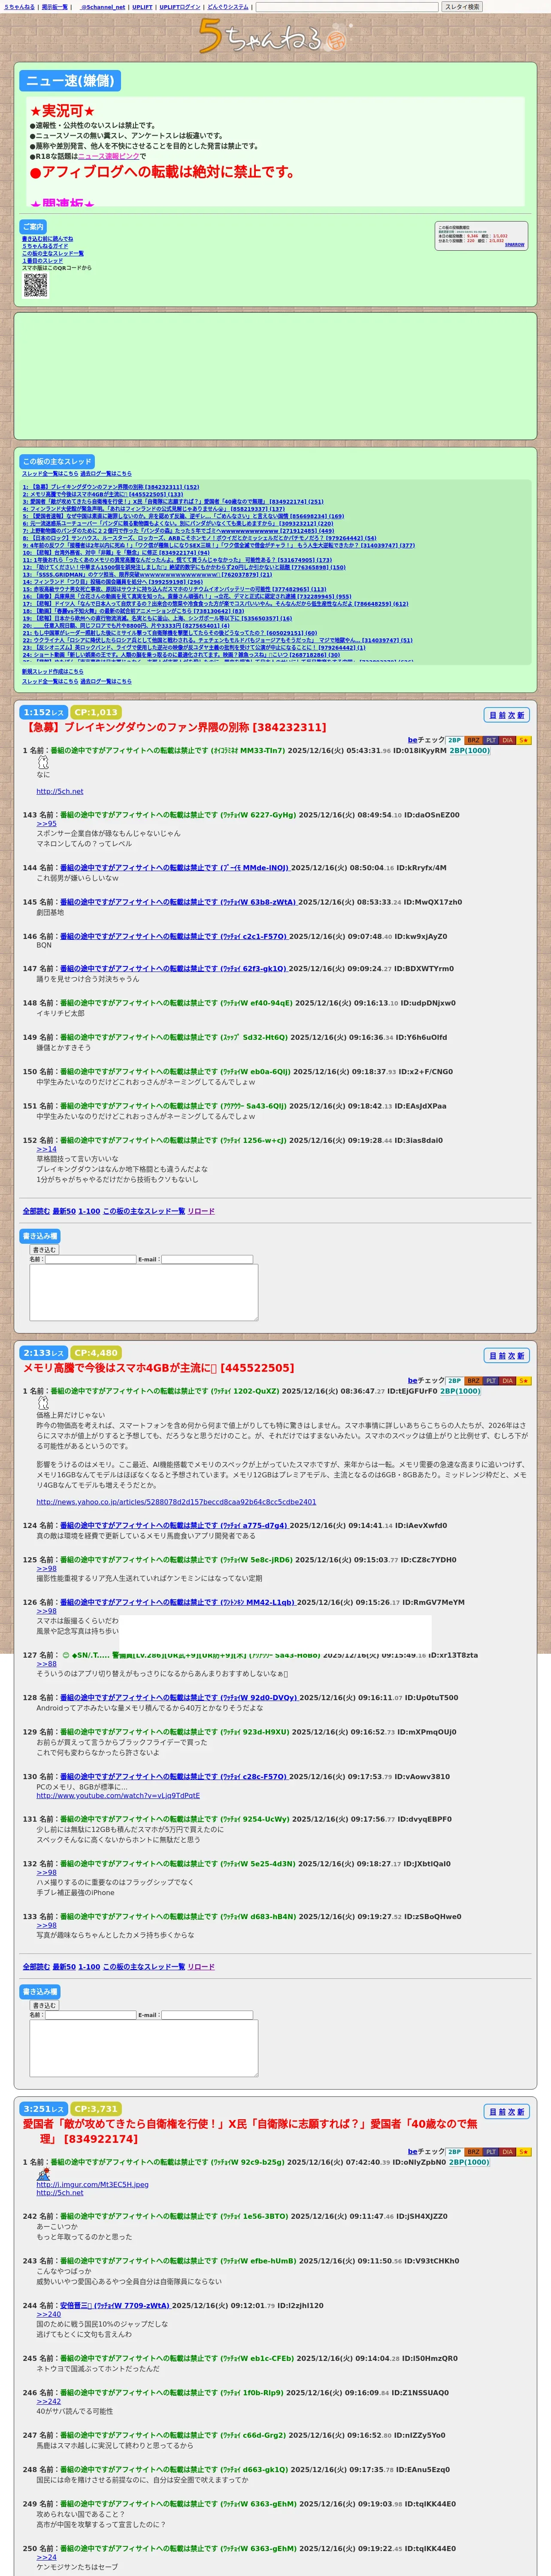Click リロード under ブレイキングダウン thread
The image size is (551, 2576).
point(201,1211)
